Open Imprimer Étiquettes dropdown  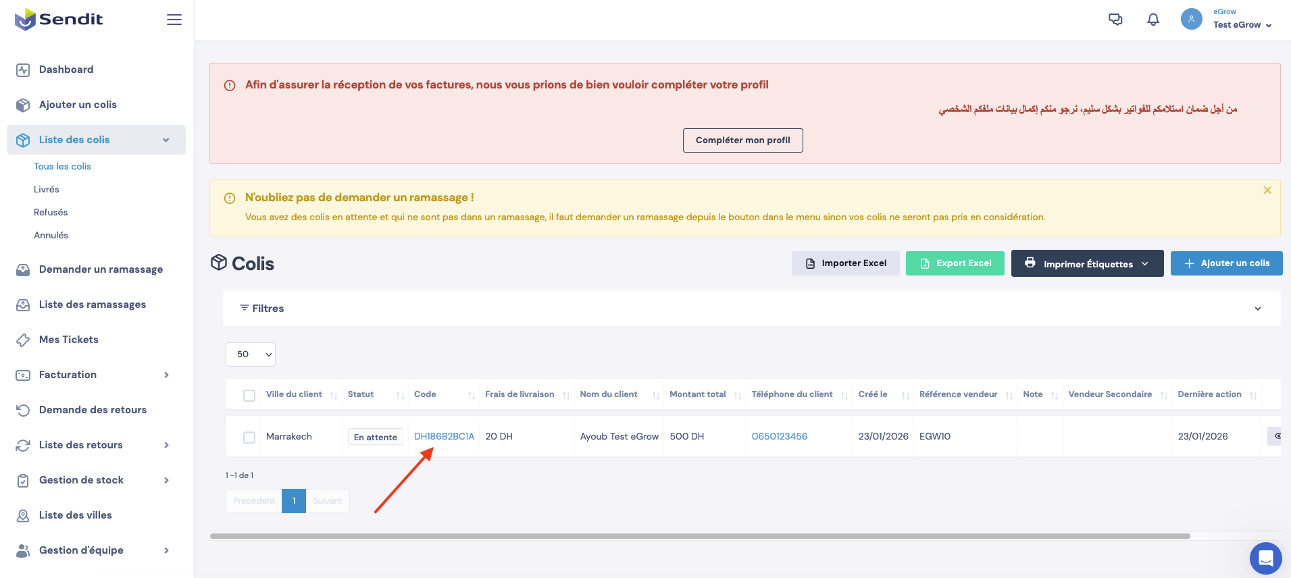1087,263
